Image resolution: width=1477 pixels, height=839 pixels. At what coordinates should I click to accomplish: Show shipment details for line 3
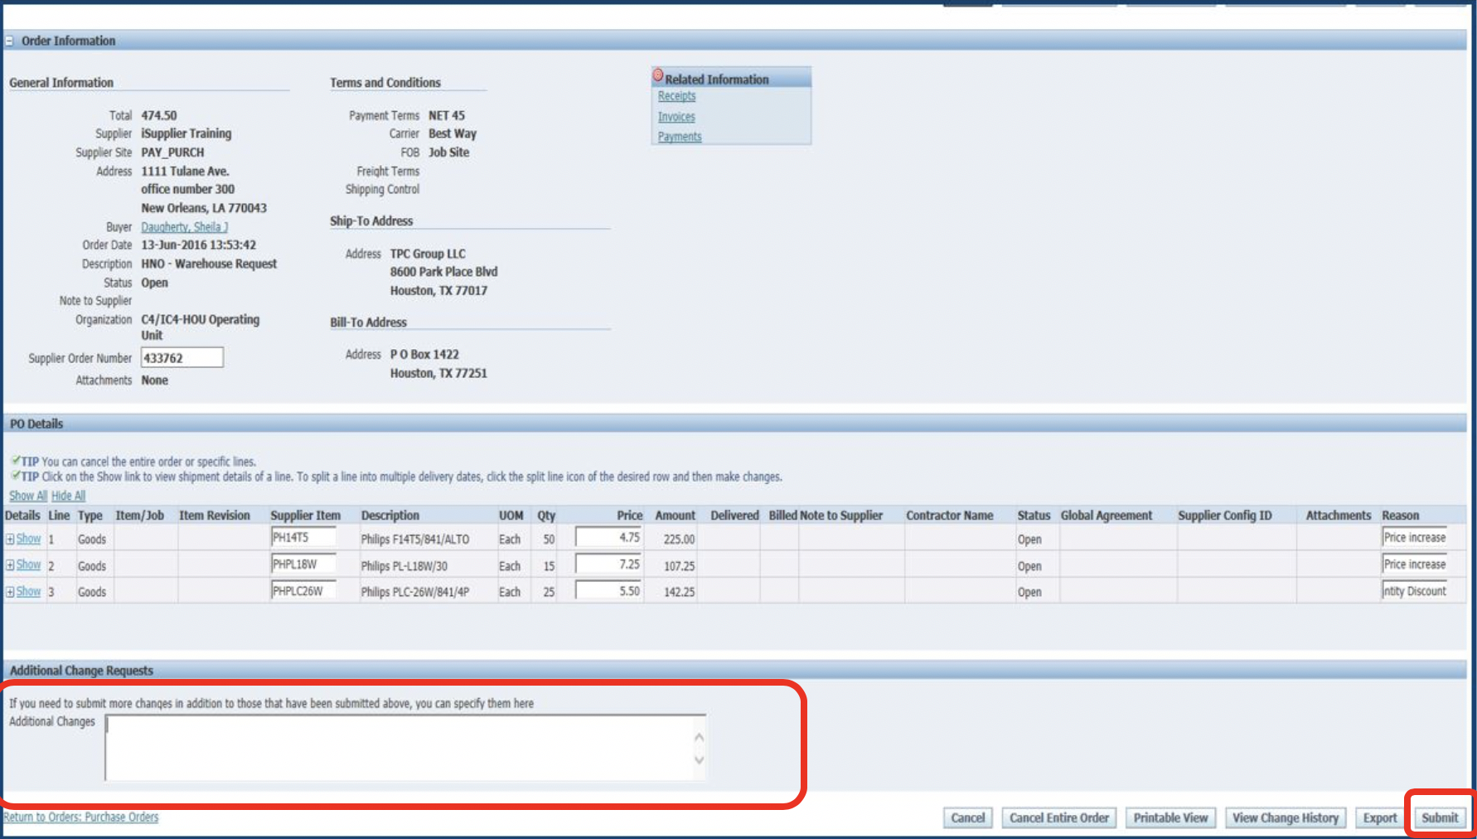pyautogui.click(x=28, y=592)
